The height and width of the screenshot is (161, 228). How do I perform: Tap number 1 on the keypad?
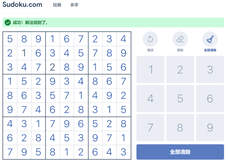tap(150, 70)
